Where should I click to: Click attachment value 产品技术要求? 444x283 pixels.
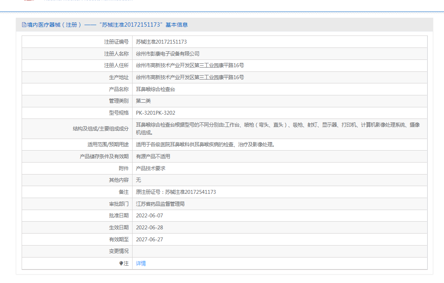[x=150, y=168]
